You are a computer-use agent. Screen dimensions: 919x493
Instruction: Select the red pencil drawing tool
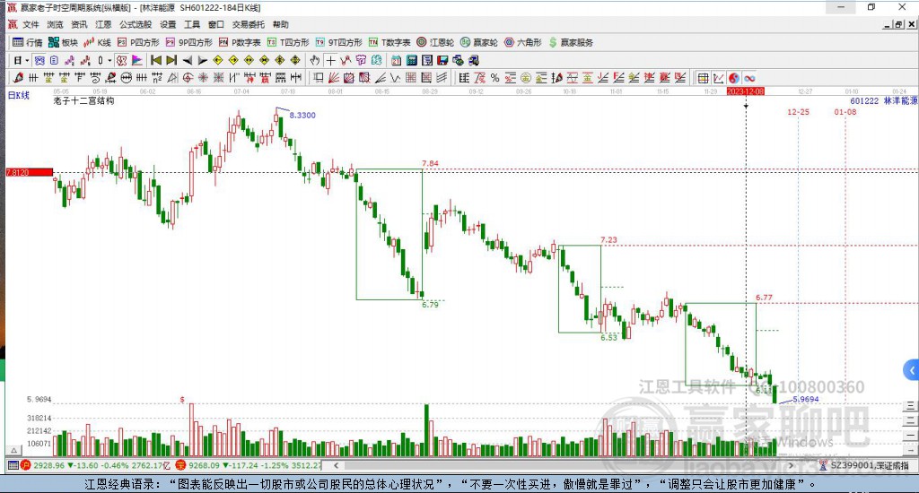18,78
